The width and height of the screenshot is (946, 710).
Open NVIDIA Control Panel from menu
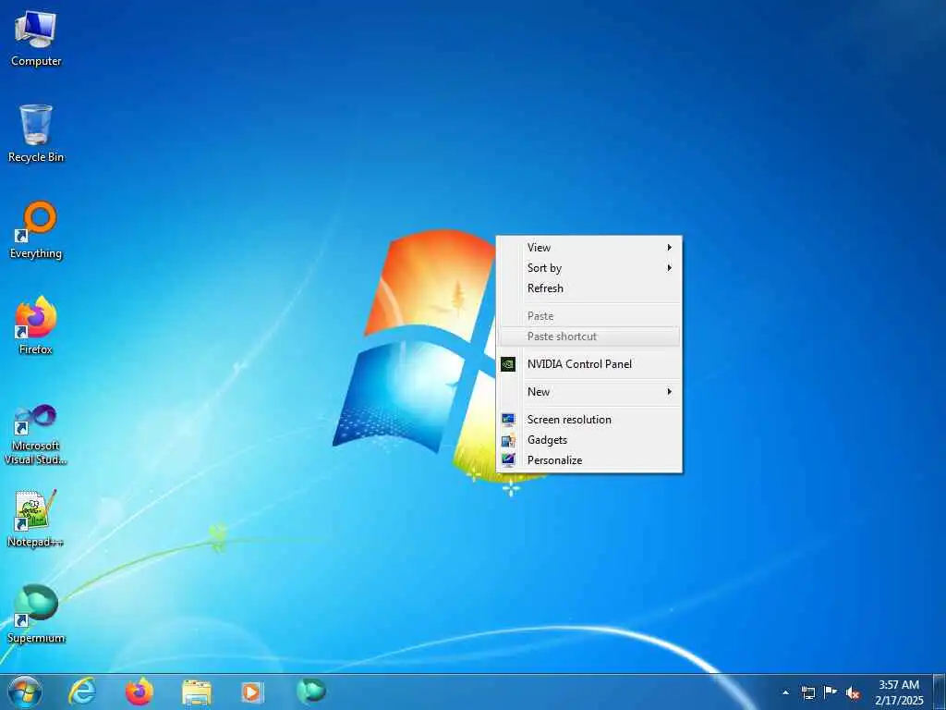(x=588, y=364)
